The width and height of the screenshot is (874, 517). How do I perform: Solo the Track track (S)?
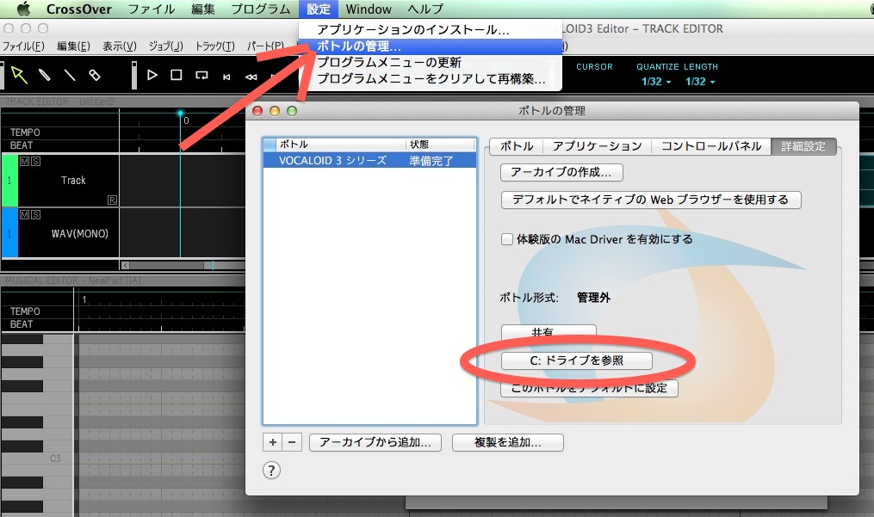tap(35, 162)
